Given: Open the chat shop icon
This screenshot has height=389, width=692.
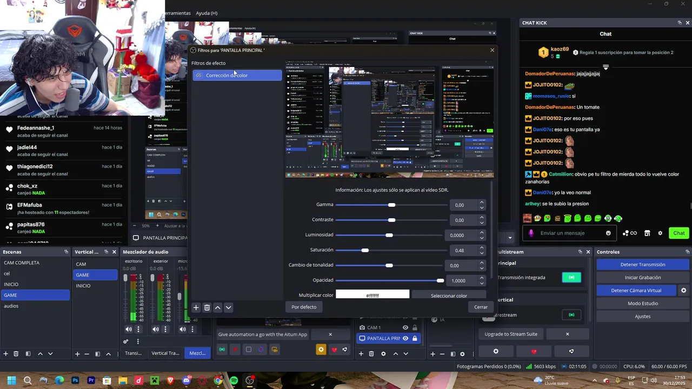Looking at the screenshot, I should (x=647, y=233).
